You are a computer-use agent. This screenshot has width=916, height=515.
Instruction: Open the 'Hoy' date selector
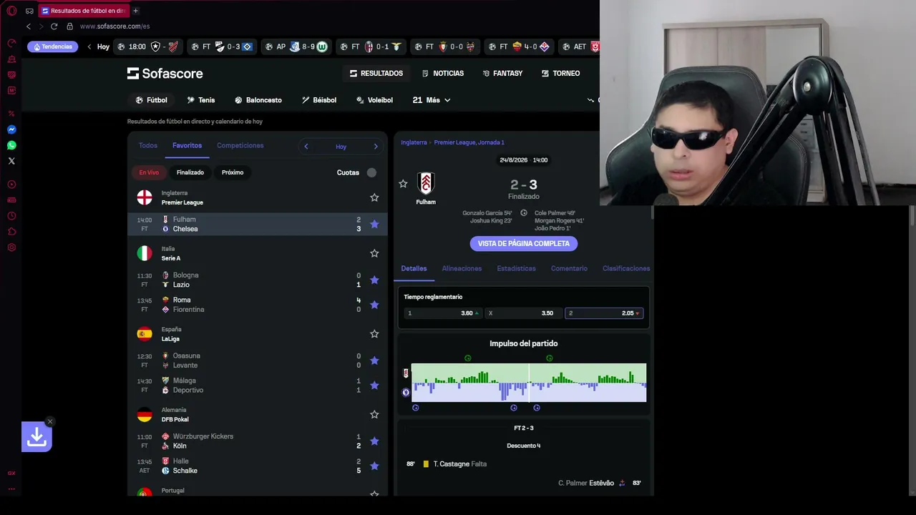(x=341, y=147)
